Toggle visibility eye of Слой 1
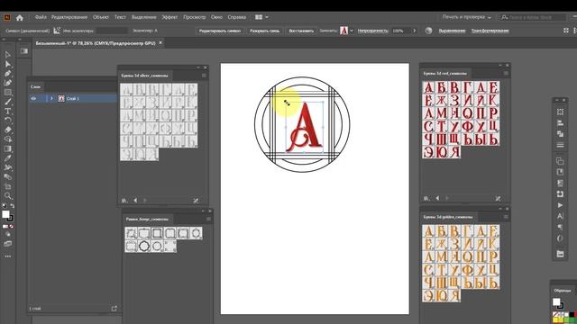577x324 pixels. click(33, 98)
